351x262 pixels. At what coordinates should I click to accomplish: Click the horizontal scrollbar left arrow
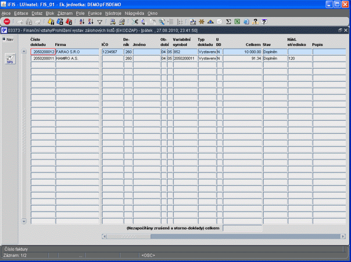click(104, 236)
